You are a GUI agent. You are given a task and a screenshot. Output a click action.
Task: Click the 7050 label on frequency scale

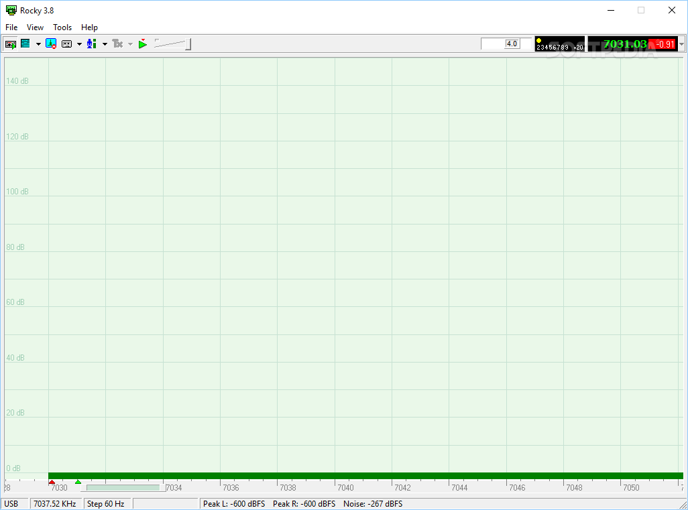click(x=632, y=488)
